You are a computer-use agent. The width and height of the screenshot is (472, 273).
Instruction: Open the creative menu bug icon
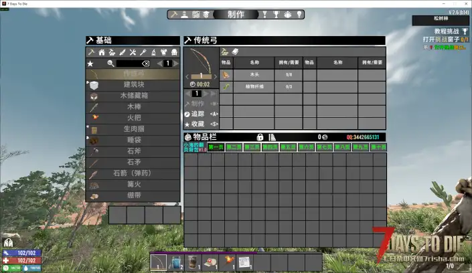pos(288,15)
